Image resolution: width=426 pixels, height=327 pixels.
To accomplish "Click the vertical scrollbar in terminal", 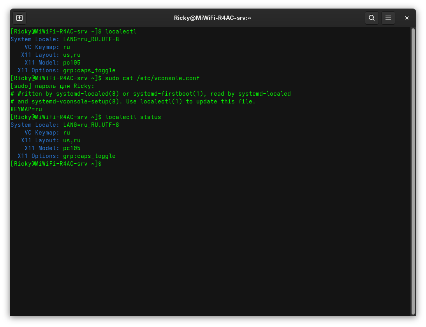I will (413, 171).
